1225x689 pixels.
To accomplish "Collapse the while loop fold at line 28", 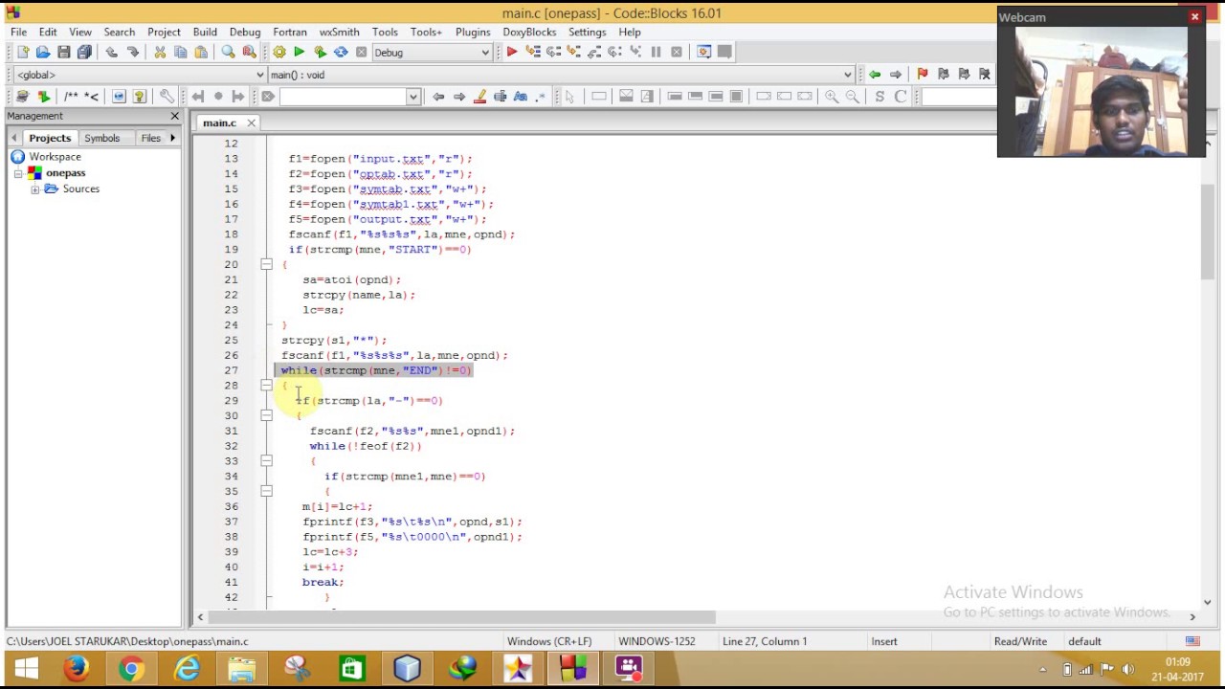I will point(266,386).
